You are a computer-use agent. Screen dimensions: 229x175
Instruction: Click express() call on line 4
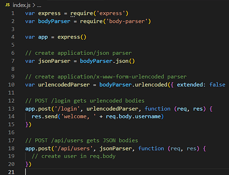(72, 37)
